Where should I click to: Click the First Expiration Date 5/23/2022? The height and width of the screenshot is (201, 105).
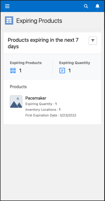point(51,115)
